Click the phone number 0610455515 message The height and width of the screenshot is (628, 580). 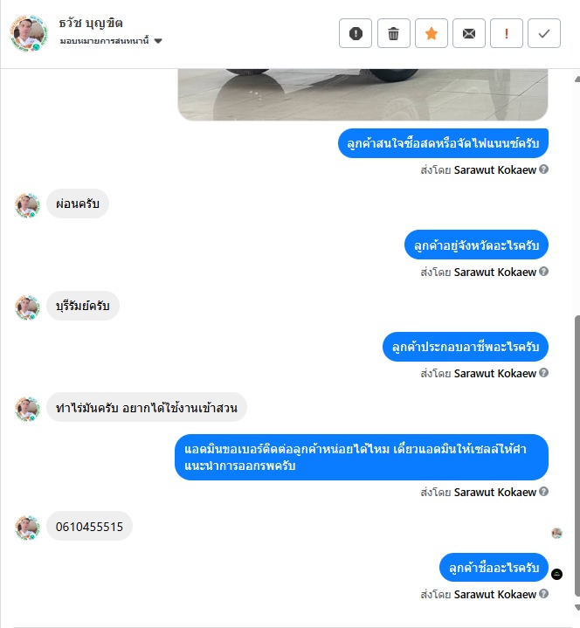89,527
